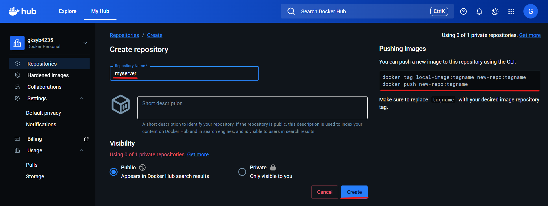Click the Usage item in sidebar

click(x=49, y=150)
